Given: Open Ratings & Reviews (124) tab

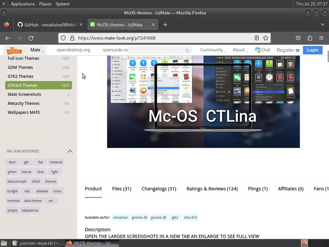Looking at the screenshot, I should click(212, 189).
